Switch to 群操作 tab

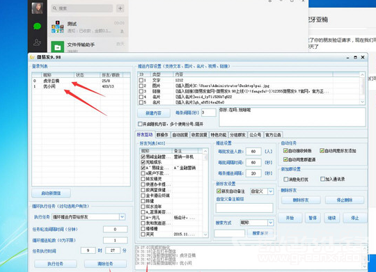[x=162, y=135]
